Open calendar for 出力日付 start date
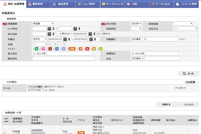The width and height of the screenshot is (201, 134). click(x=49, y=34)
